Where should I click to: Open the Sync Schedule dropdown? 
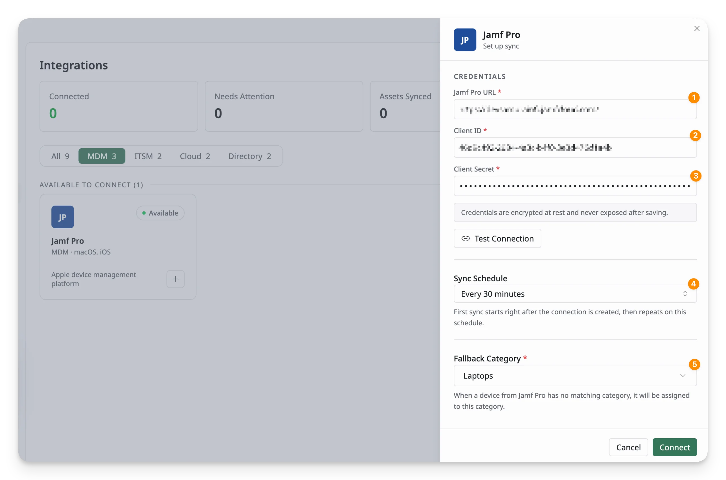pyautogui.click(x=575, y=294)
